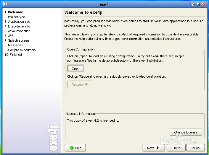
Task: Select step 9. Compile executable
Action: [x=20, y=50]
